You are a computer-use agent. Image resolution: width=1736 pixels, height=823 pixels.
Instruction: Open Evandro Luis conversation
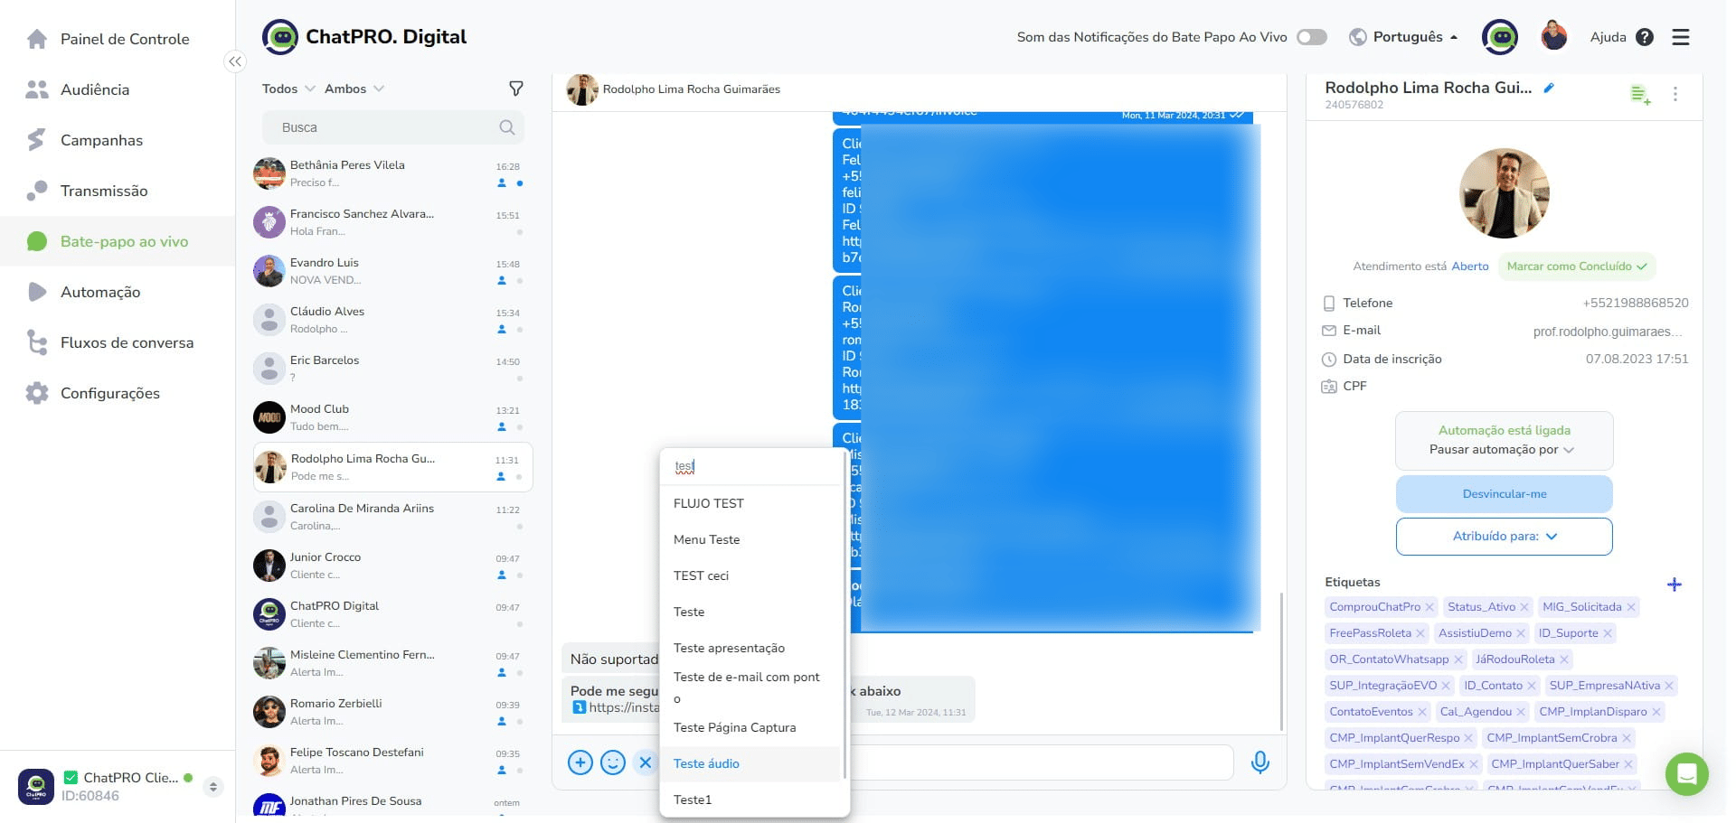pyautogui.click(x=392, y=271)
